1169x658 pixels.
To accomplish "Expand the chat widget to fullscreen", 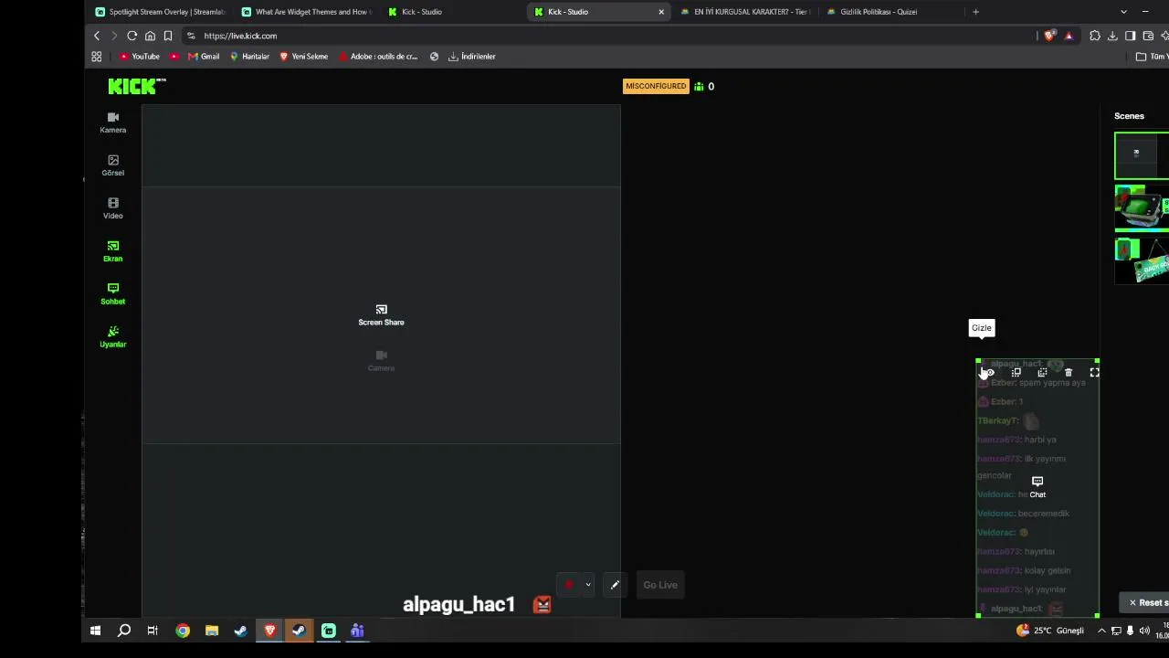I will coord(1094,373).
